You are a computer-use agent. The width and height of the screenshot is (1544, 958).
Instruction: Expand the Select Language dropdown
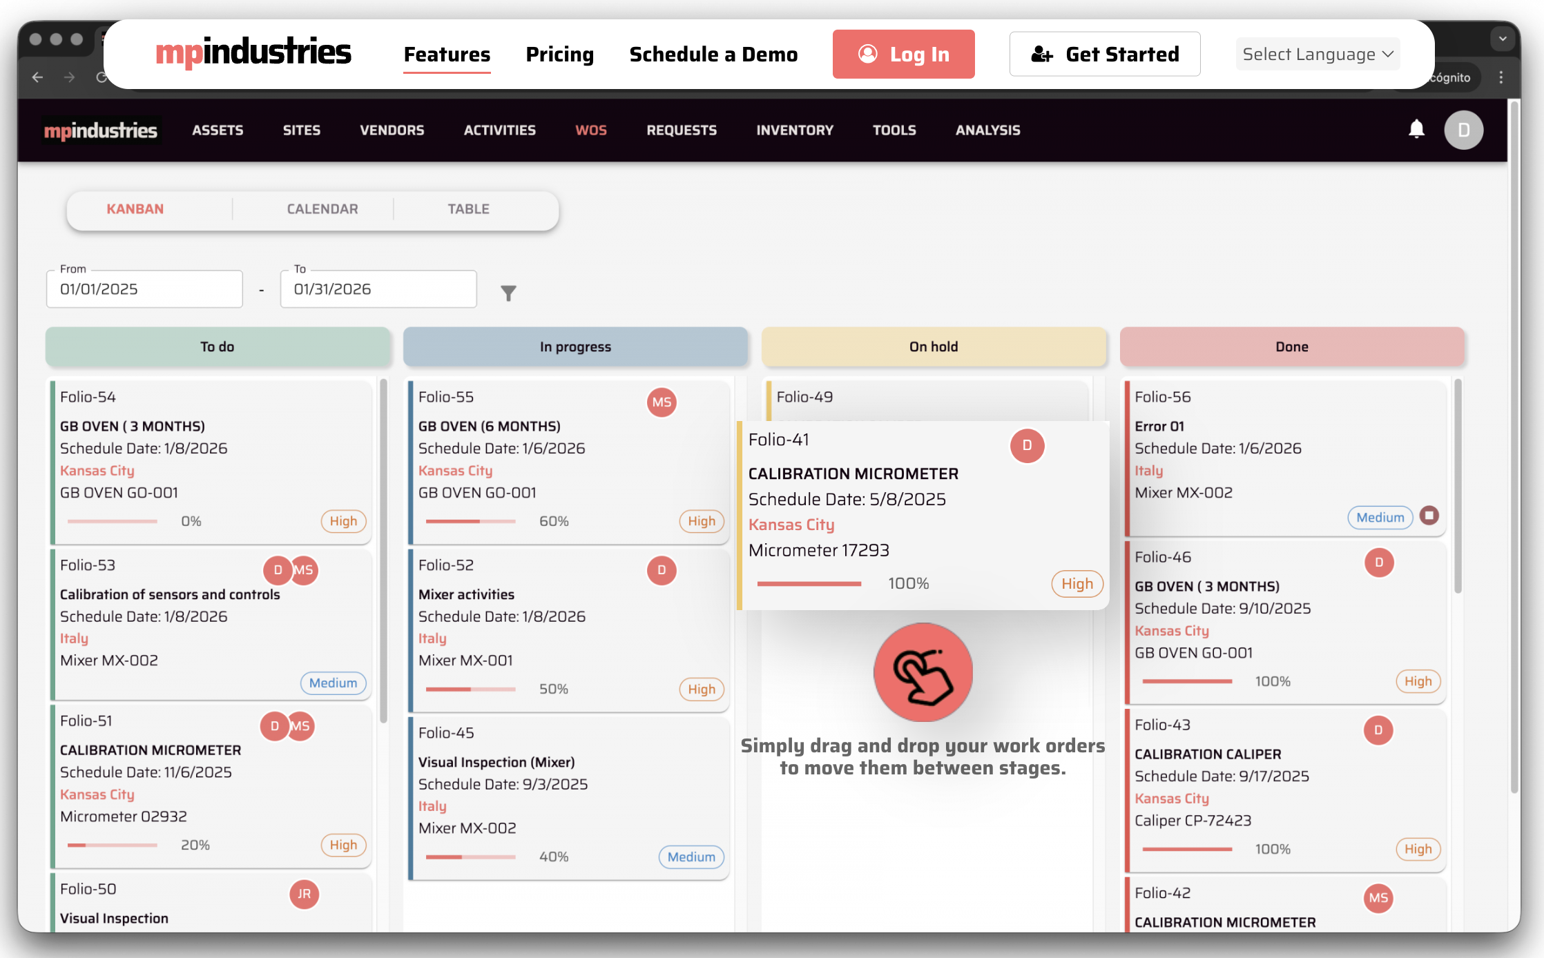click(1318, 54)
